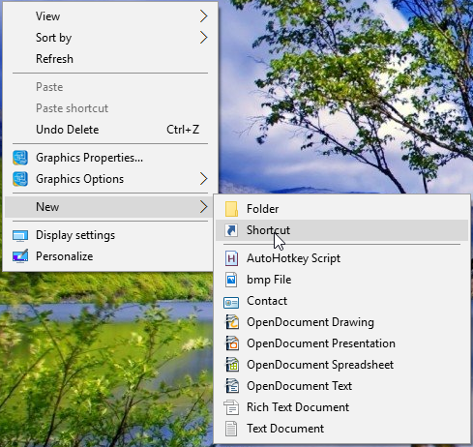Click the Folder icon in New submenu
This screenshot has width=473, height=447.
(x=231, y=209)
